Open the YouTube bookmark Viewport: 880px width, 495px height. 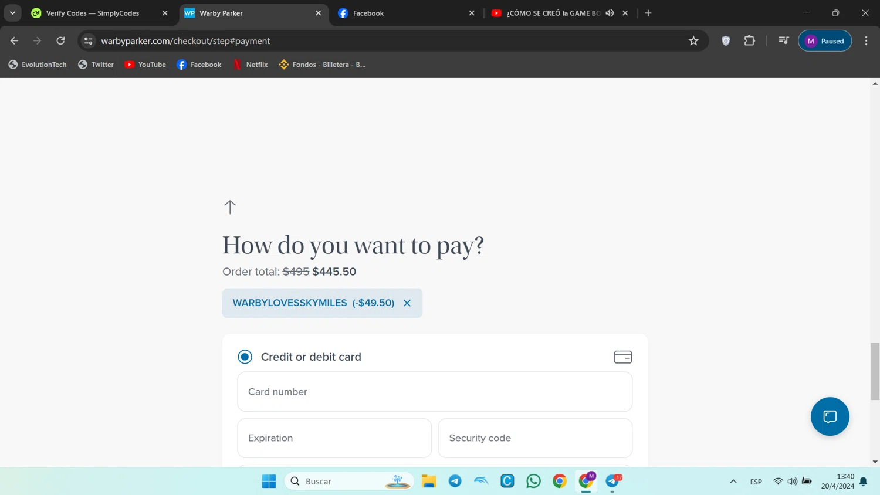tap(145, 65)
